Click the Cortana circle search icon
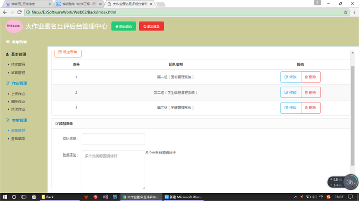The image size is (359, 201). [14, 197]
